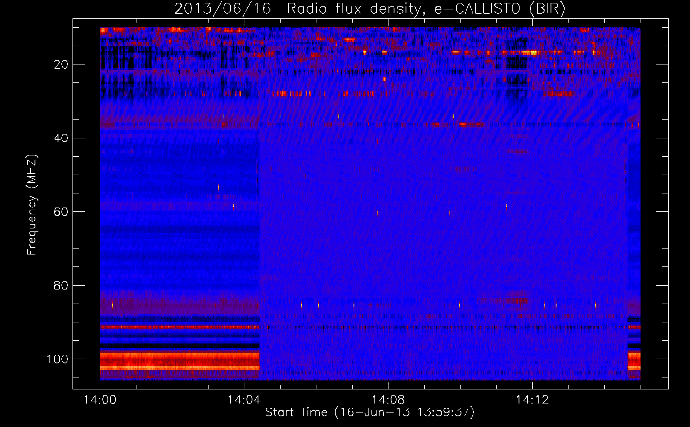Viewport: 690px width, 427px height.
Task: Click the 40 MHz frequency tick label
Action: [x=61, y=138]
